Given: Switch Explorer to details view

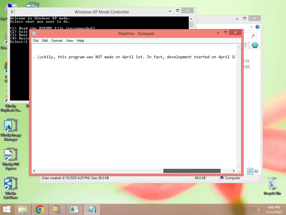Looking at the screenshot, I should [x=250, y=171].
